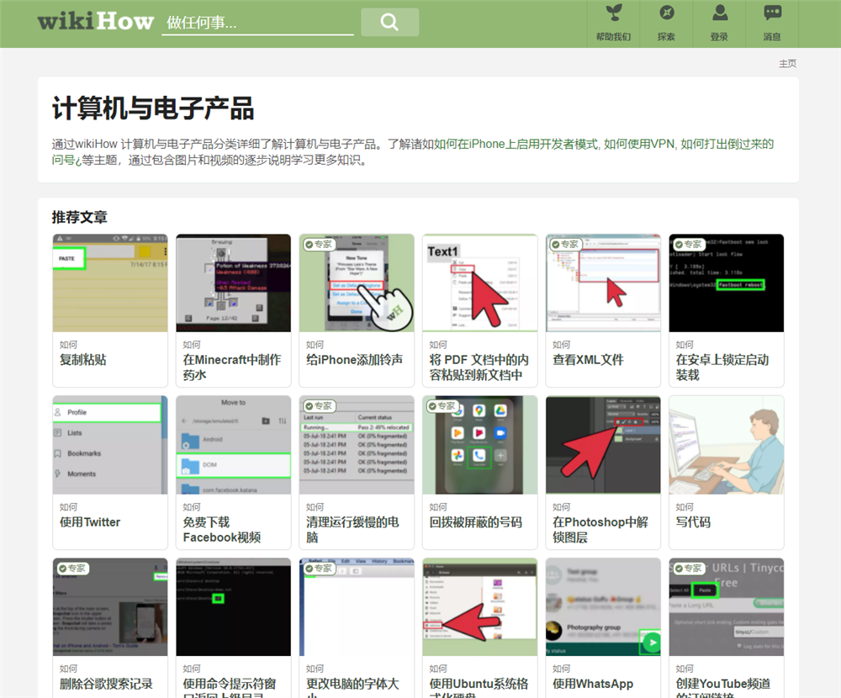The image size is (841, 698).
Task: Open the 消息 speech bubble icon
Action: click(x=772, y=23)
